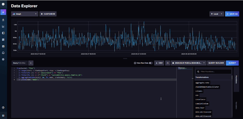The image size is (243, 119).
Task: Insert the aggregate.rate function
Action: tap(203, 83)
